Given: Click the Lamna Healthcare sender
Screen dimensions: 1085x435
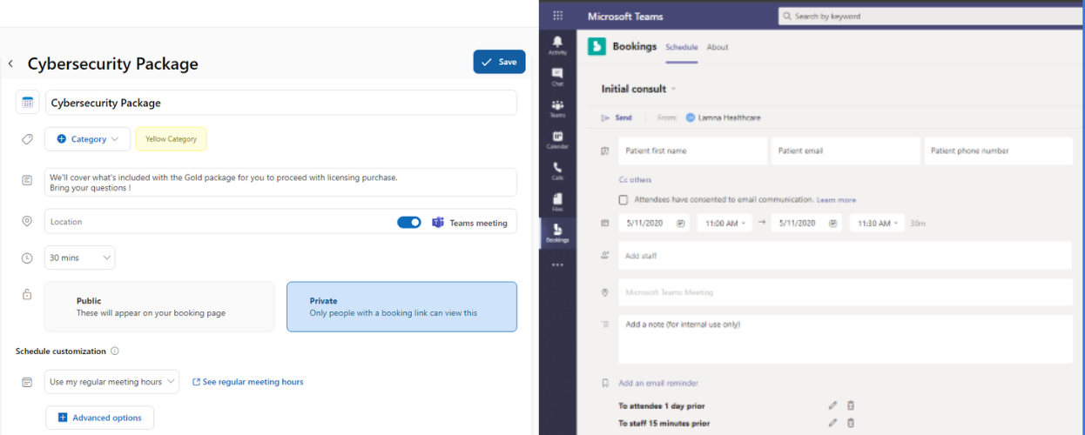Looking at the screenshot, I should coord(723,117).
